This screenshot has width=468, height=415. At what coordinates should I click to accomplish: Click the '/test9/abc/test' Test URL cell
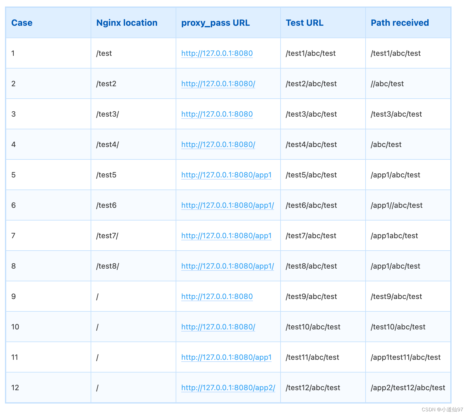[323, 297]
